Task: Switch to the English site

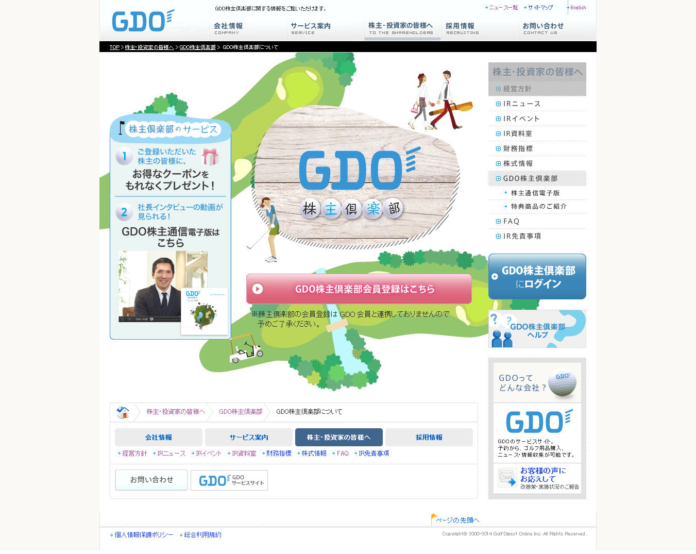Action: (578, 8)
